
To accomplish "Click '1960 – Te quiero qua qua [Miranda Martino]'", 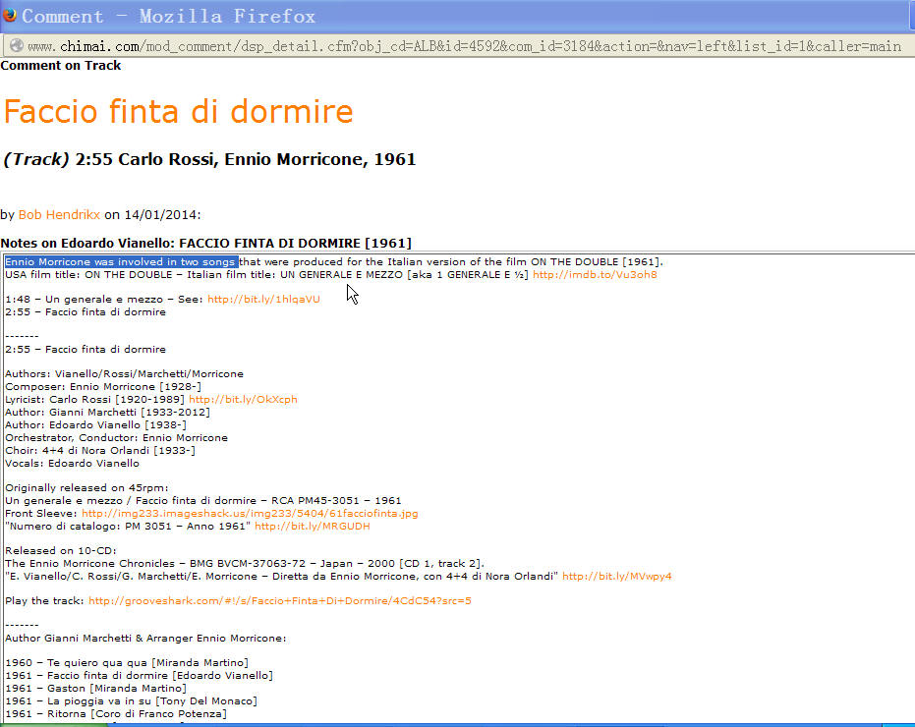I will coord(127,663).
